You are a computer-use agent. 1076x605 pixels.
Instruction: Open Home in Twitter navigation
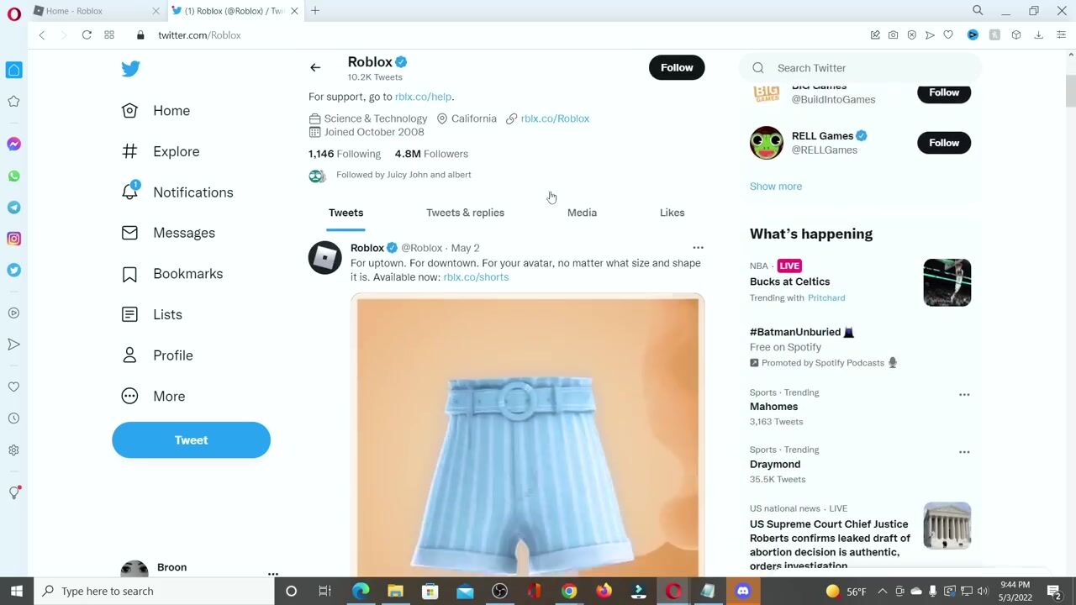(156, 111)
